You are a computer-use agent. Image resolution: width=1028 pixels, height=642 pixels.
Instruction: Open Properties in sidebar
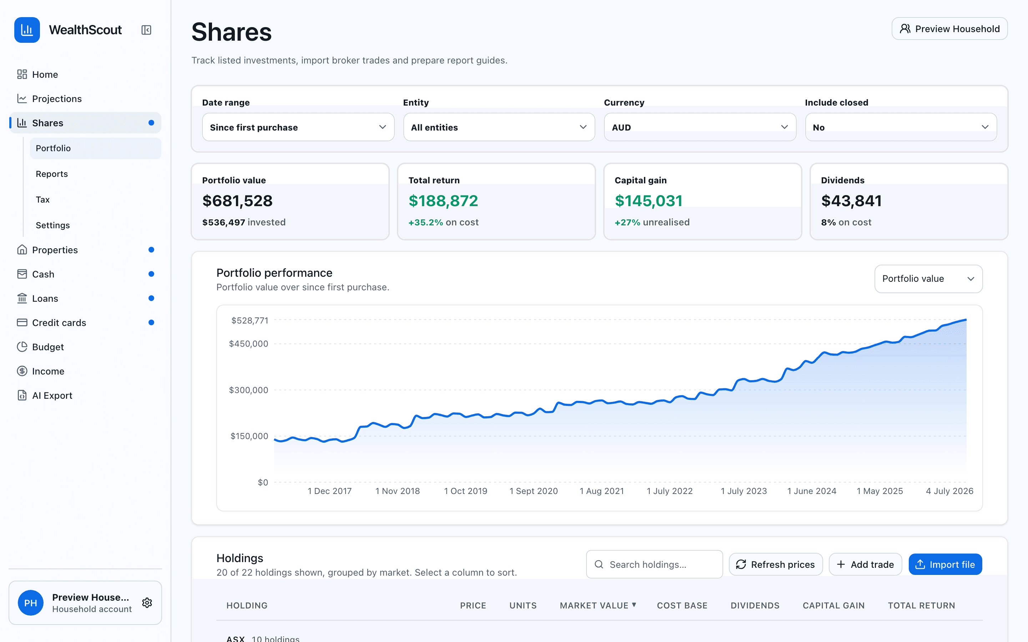85,250
